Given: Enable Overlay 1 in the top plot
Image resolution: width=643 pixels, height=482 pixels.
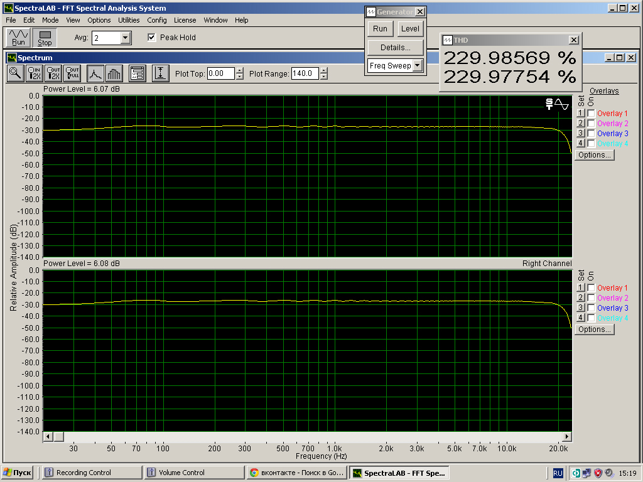Looking at the screenshot, I should [x=591, y=114].
